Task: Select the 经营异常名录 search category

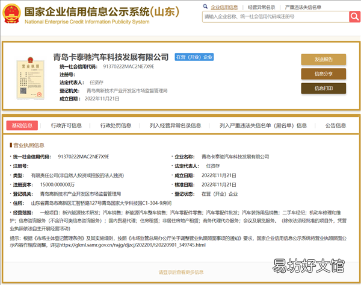Action: pos(261,7)
